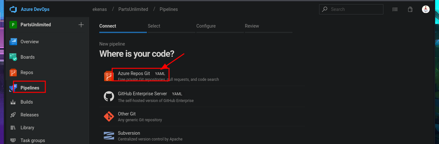This screenshot has height=144, width=439.
Task: Click the Azure DevOps logo icon
Action: (13, 9)
